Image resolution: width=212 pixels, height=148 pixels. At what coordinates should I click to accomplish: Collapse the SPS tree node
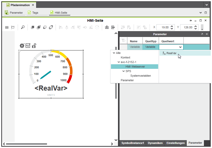tap(124, 71)
